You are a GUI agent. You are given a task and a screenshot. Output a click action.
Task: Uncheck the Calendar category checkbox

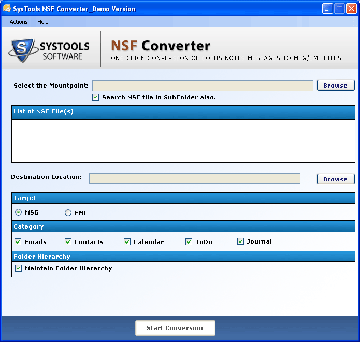coord(127,241)
